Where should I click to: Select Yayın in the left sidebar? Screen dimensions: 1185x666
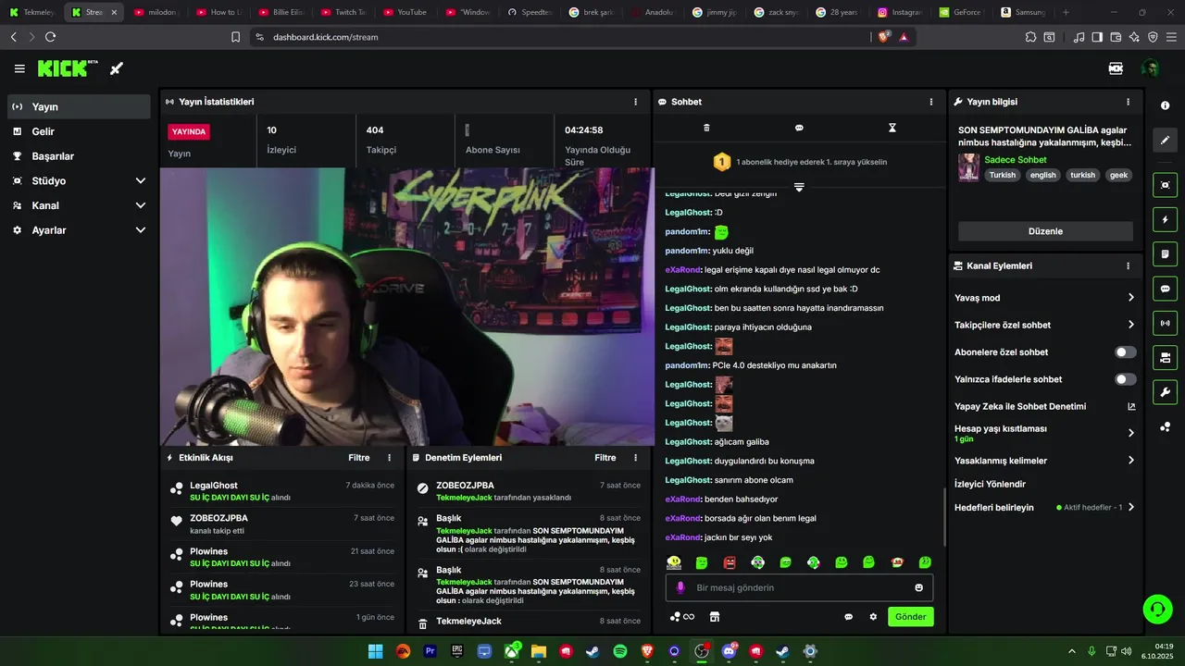point(79,106)
